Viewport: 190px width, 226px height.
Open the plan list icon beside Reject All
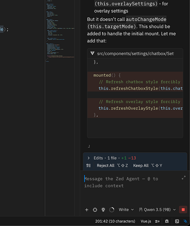[x=89, y=166]
